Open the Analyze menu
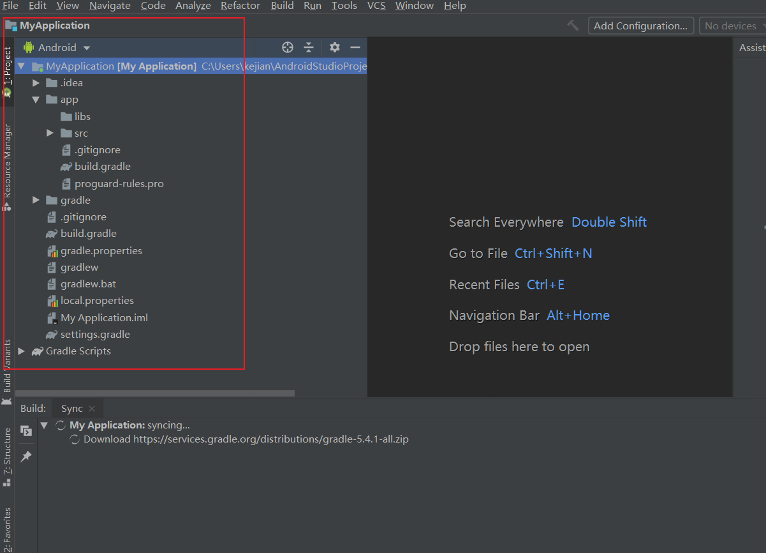The image size is (766, 553). pyautogui.click(x=193, y=6)
